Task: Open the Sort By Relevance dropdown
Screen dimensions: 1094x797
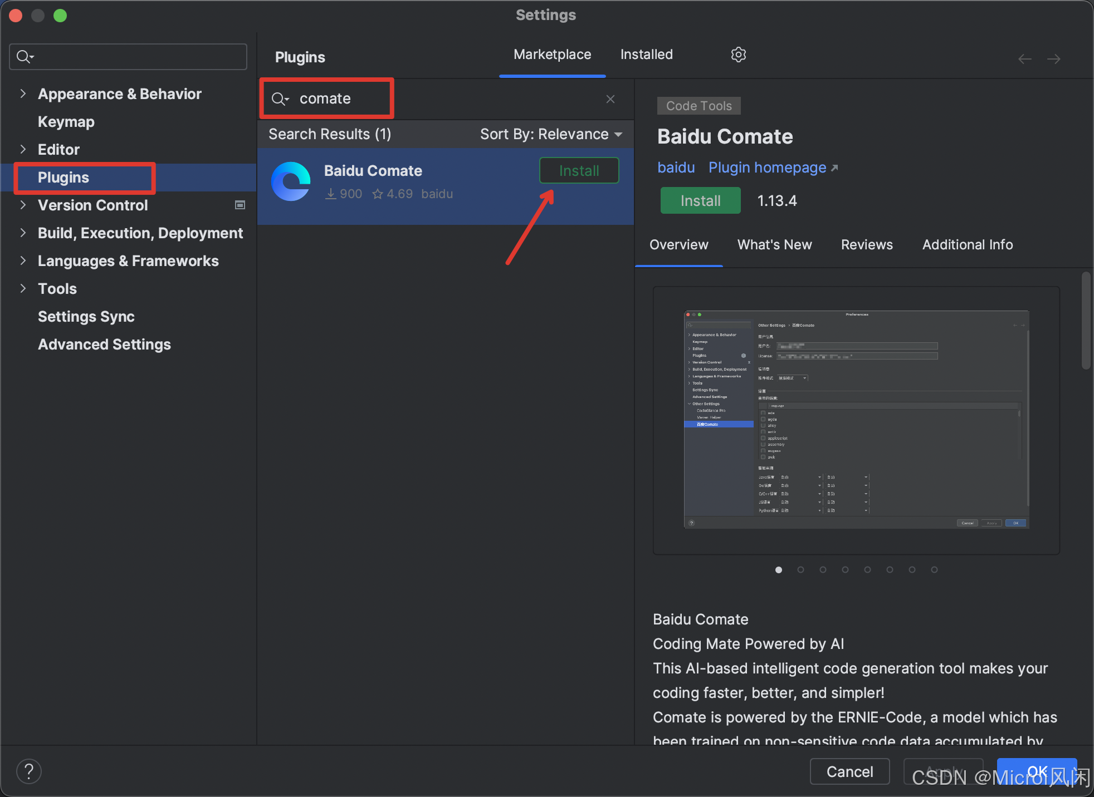Action: tap(551, 134)
